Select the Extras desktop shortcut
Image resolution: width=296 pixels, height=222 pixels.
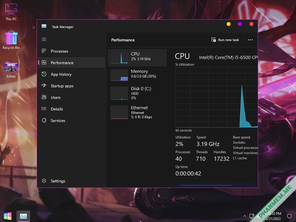pos(11,70)
